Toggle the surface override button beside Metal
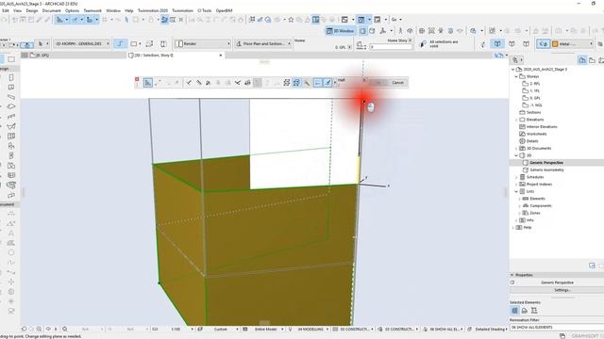The image size is (604, 339). coord(544,44)
